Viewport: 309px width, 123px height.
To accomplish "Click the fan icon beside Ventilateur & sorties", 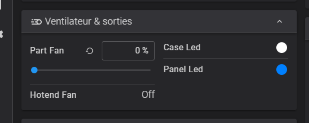I will 36,22.
